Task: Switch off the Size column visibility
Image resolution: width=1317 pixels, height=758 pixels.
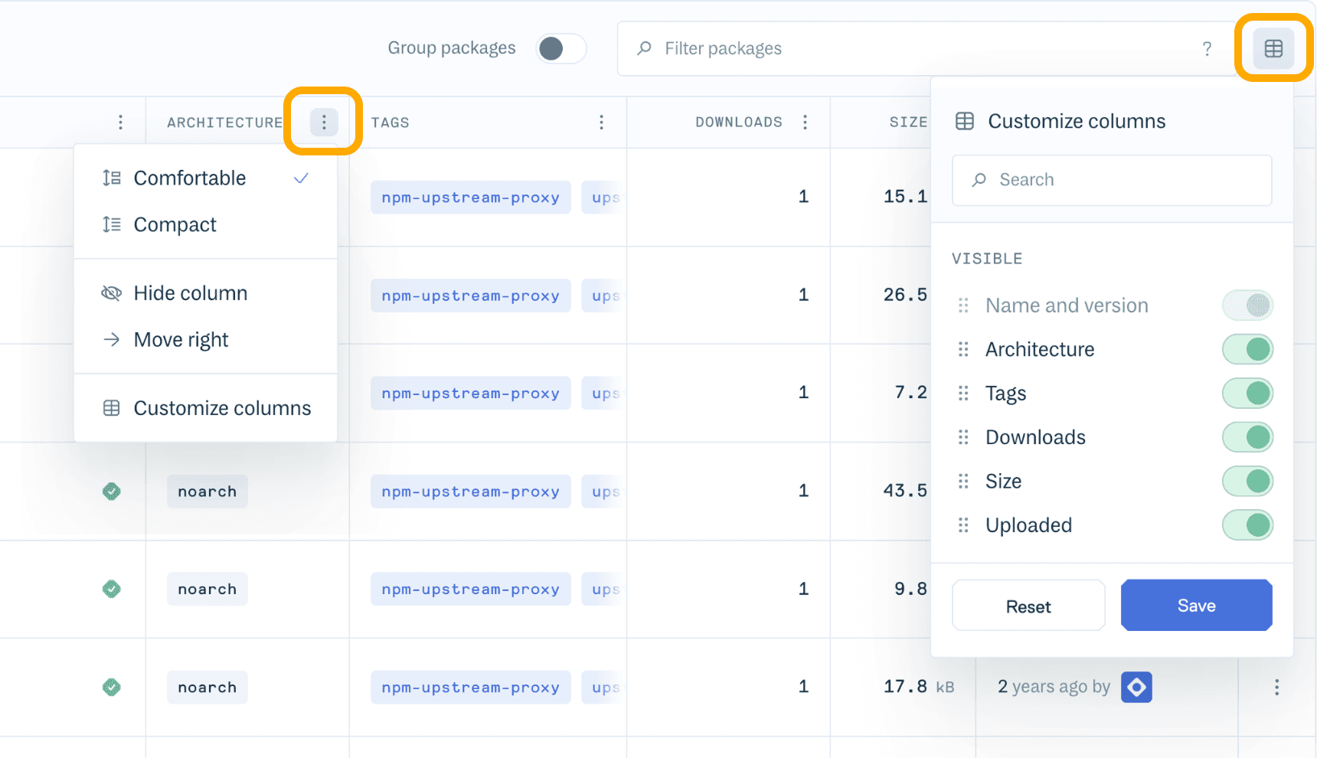Action: [x=1247, y=482]
